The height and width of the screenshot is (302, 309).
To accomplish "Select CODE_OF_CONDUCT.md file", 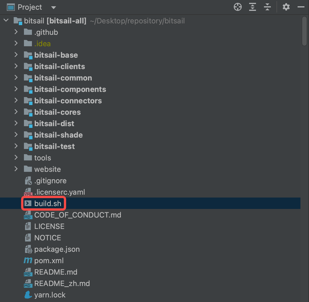I will 78,215.
